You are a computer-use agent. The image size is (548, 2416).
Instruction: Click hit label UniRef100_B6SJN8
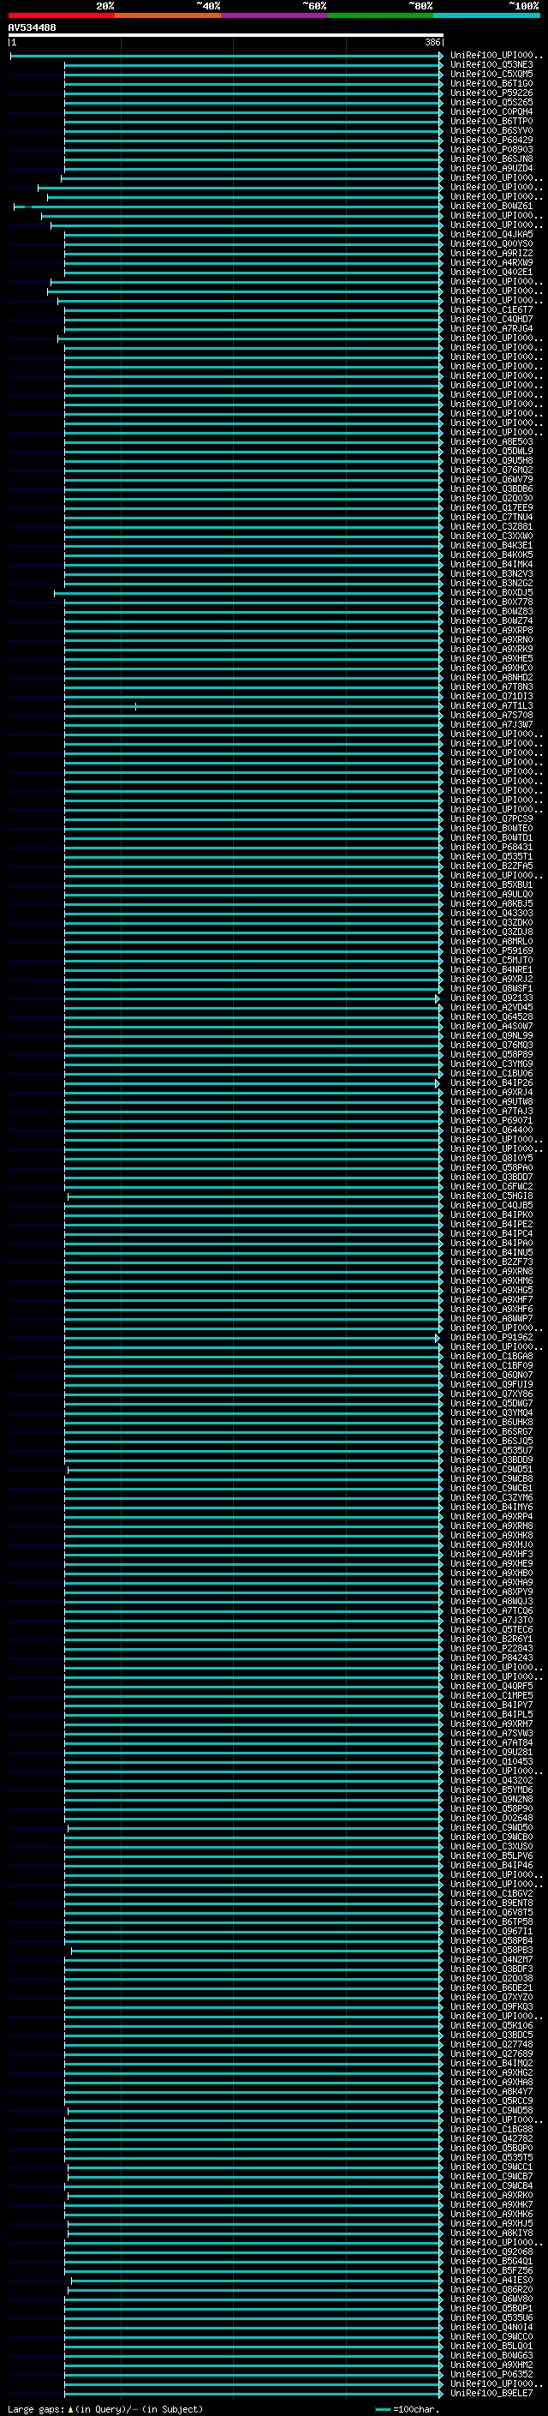[491, 159]
